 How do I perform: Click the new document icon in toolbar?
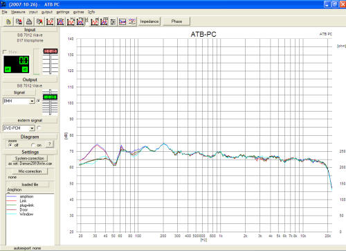8,21
